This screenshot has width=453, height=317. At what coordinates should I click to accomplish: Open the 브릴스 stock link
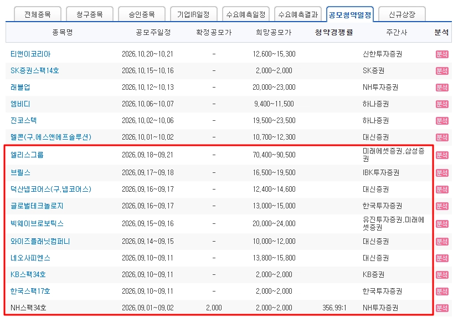point(20,173)
